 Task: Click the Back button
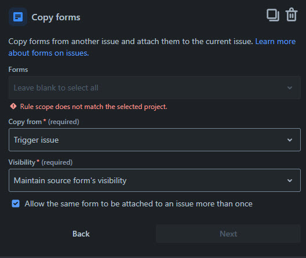pos(81,234)
